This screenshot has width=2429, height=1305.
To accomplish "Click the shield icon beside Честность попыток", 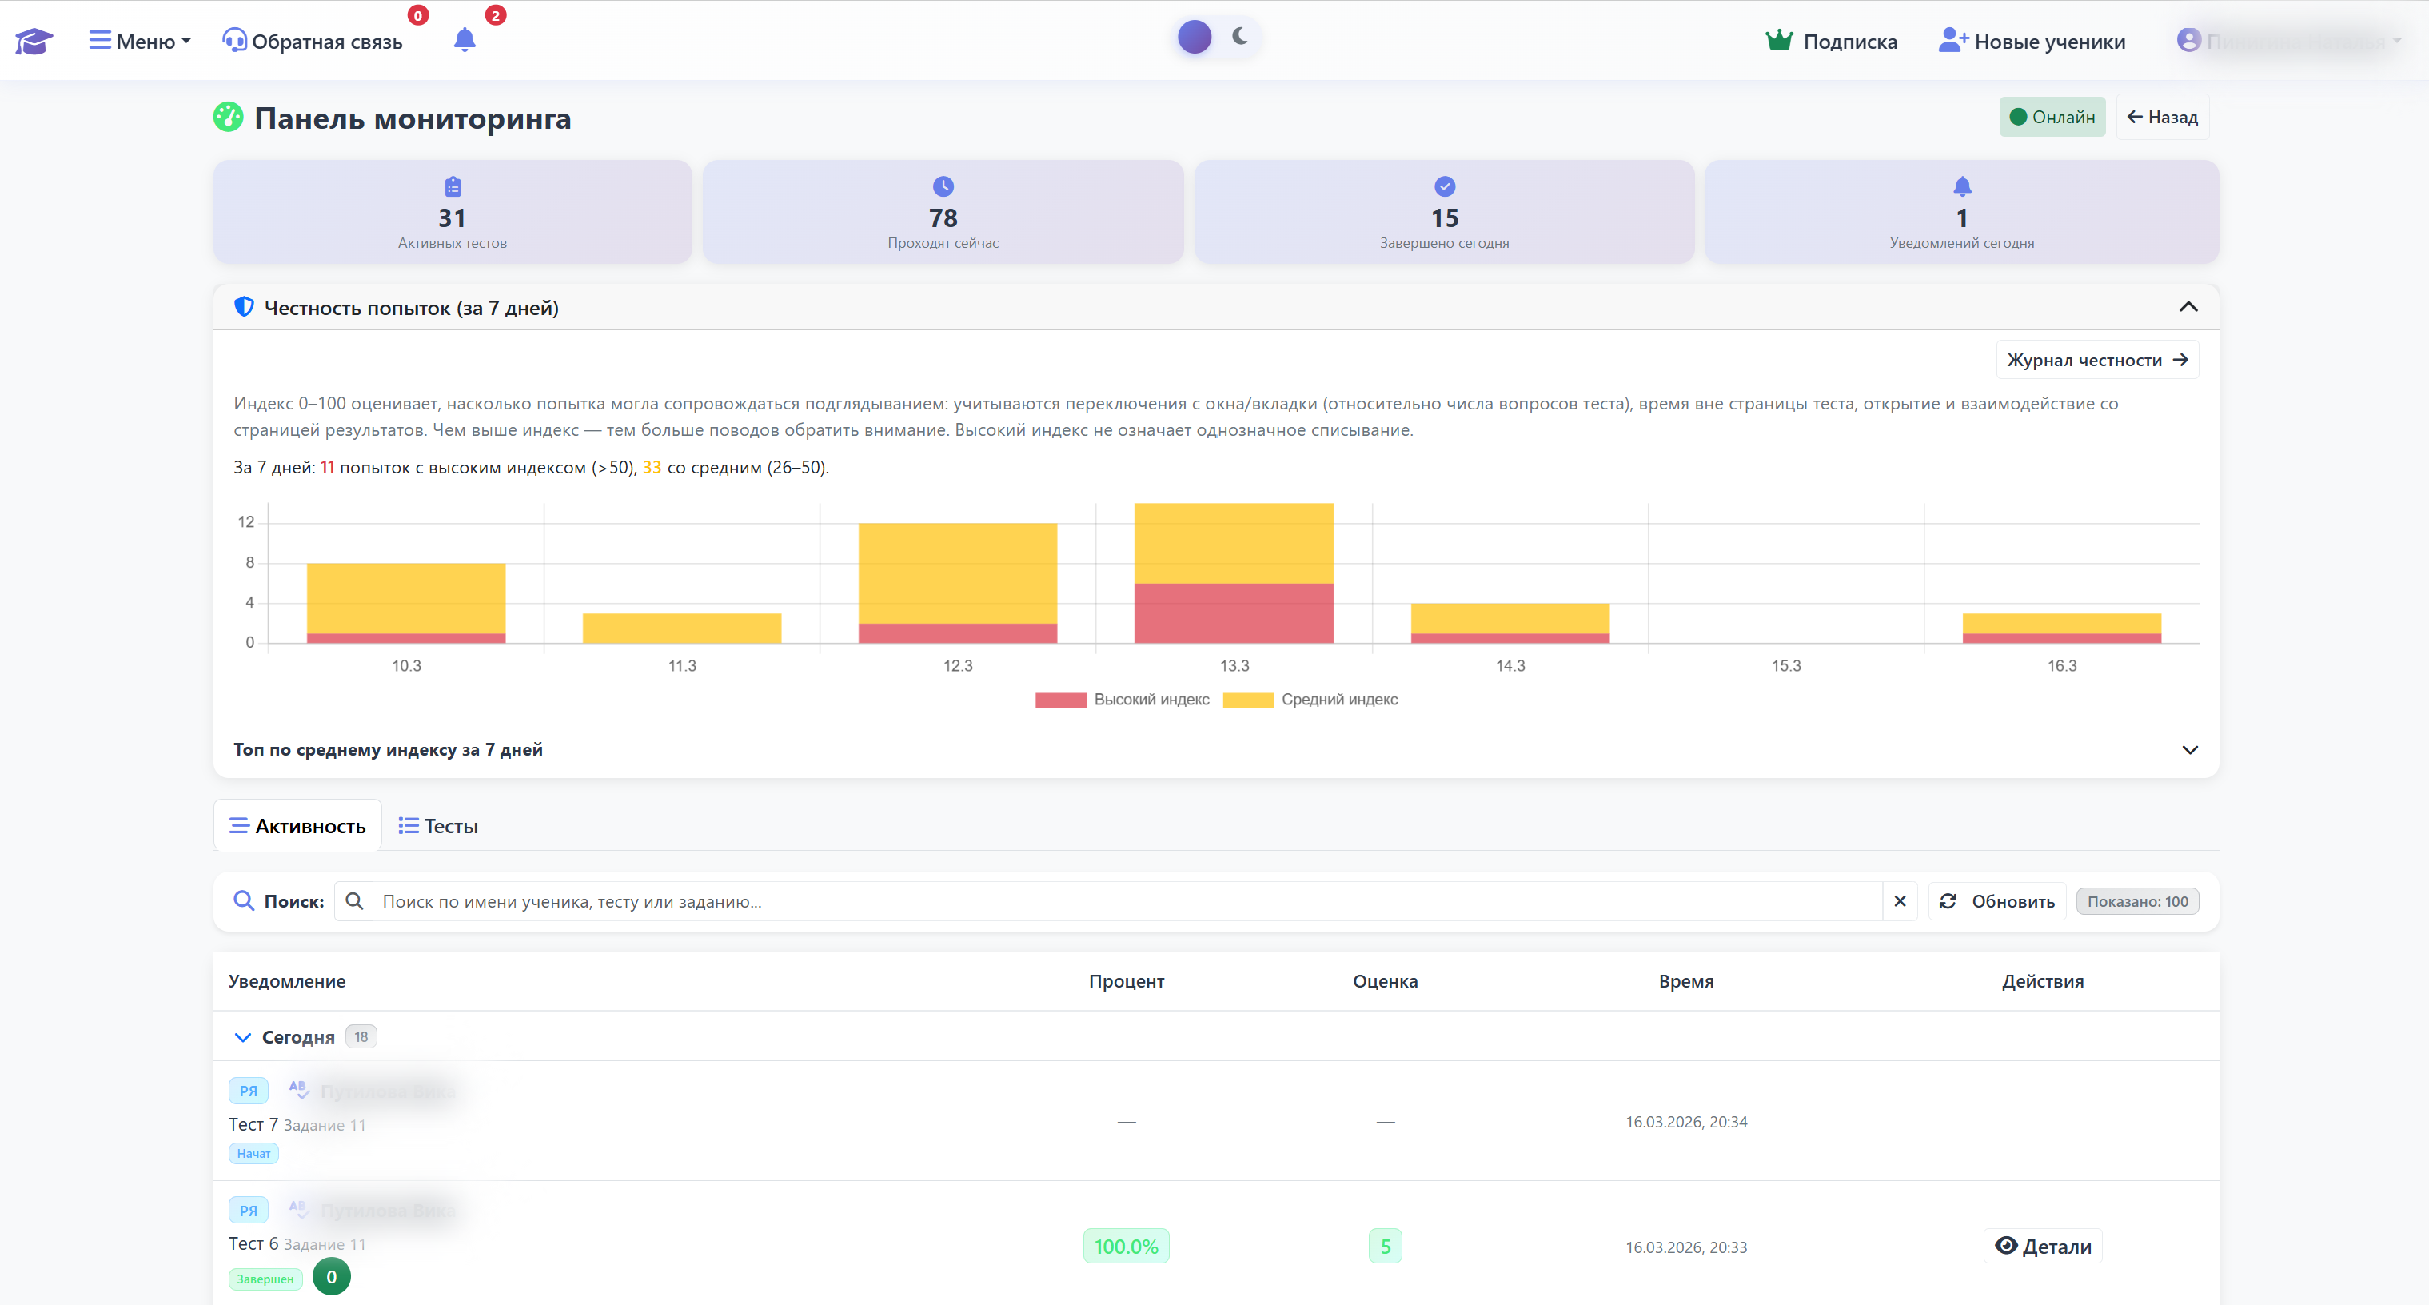I will point(244,307).
